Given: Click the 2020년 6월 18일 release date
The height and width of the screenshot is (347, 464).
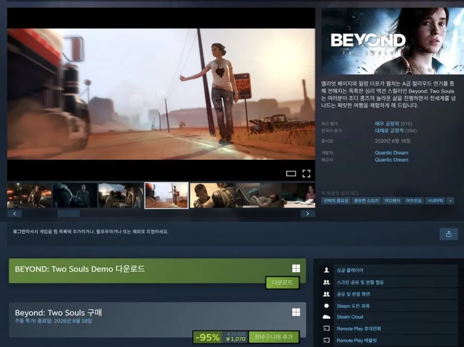Looking at the screenshot, I should pos(393,141).
